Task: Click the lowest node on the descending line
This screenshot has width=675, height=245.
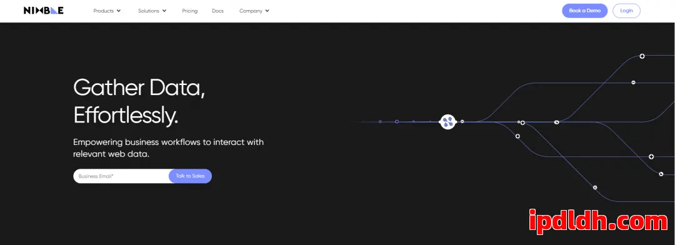Action: 596,187
